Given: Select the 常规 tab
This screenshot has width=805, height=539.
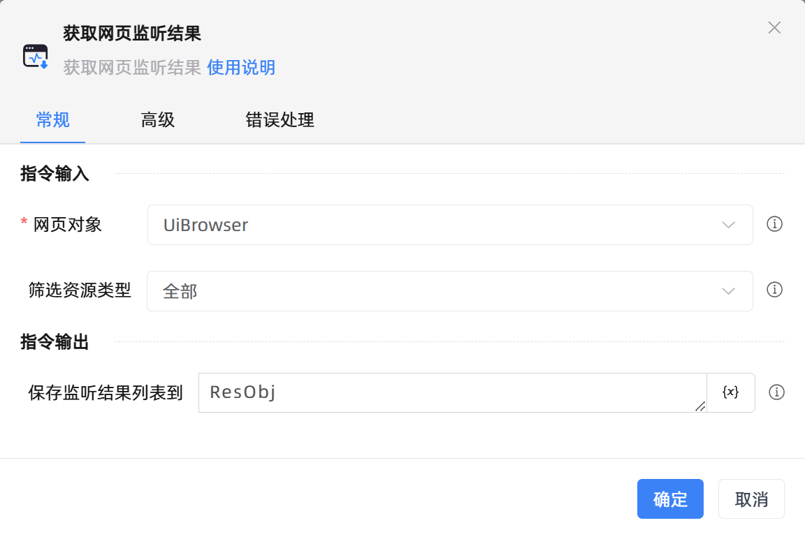Looking at the screenshot, I should point(52,120).
